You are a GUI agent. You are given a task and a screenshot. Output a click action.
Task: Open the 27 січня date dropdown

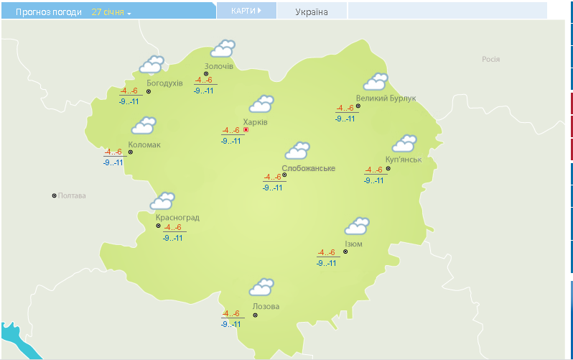click(x=111, y=12)
